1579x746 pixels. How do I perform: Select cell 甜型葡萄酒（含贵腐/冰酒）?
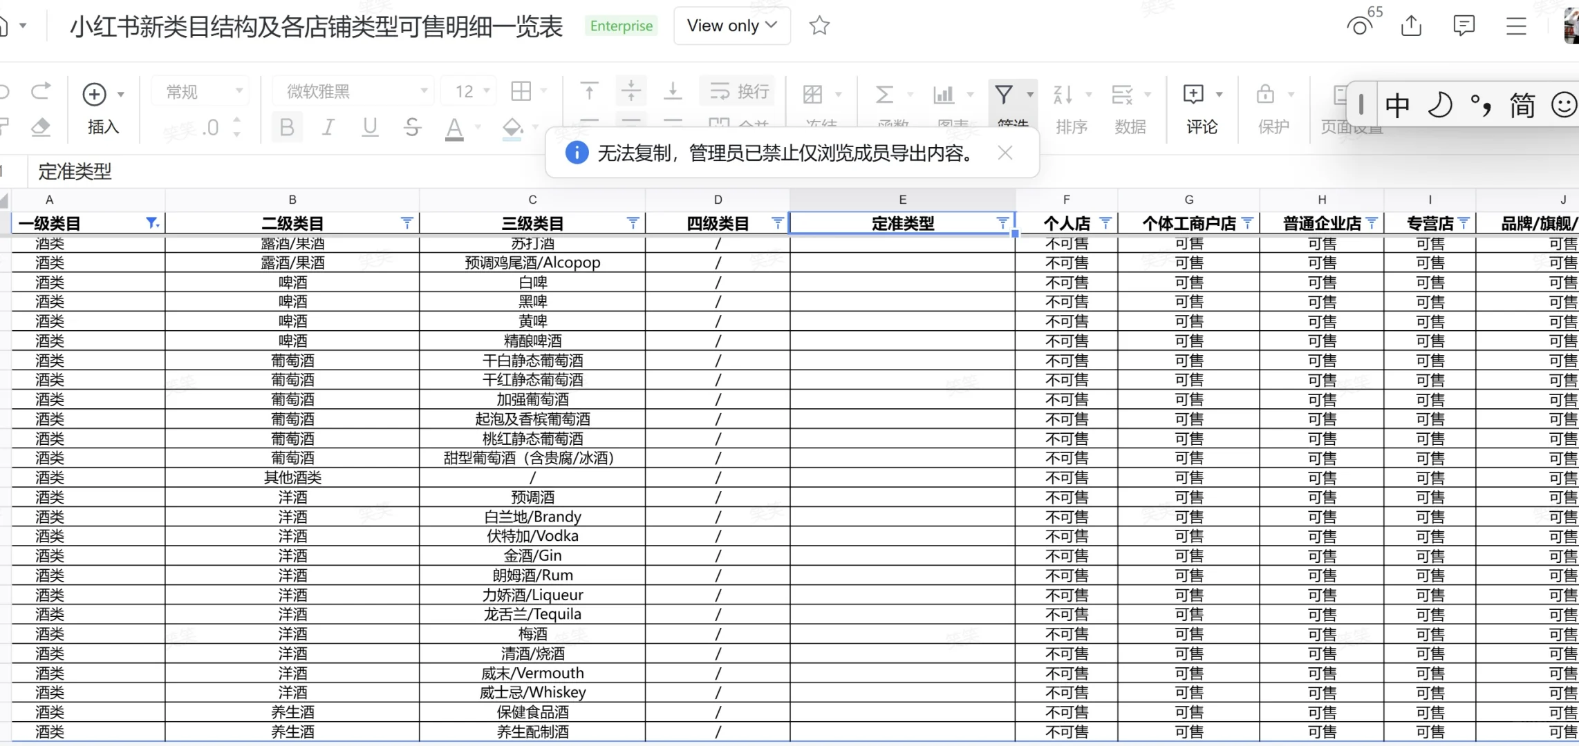tap(532, 458)
